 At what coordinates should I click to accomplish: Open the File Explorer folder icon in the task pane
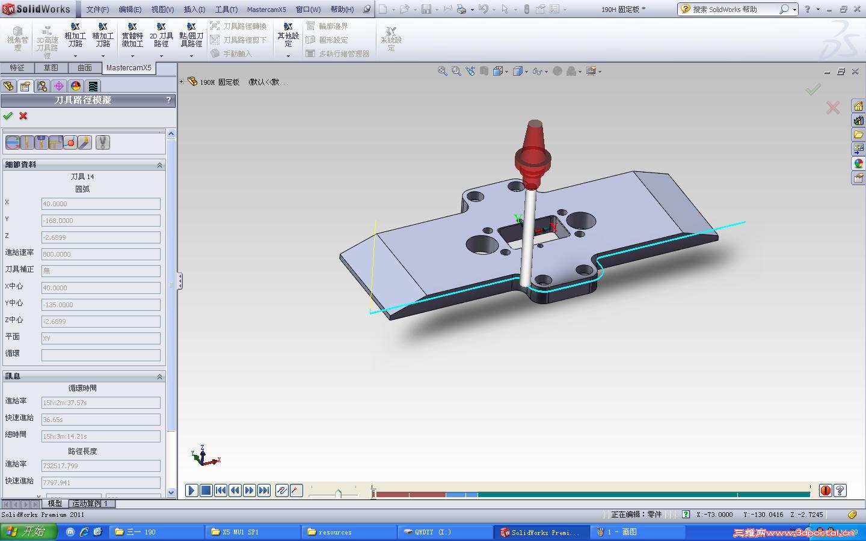click(x=858, y=135)
